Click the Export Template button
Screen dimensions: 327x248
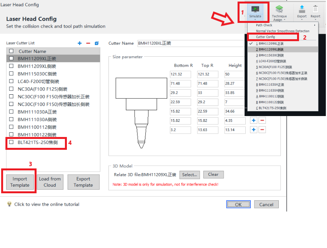click(83, 182)
